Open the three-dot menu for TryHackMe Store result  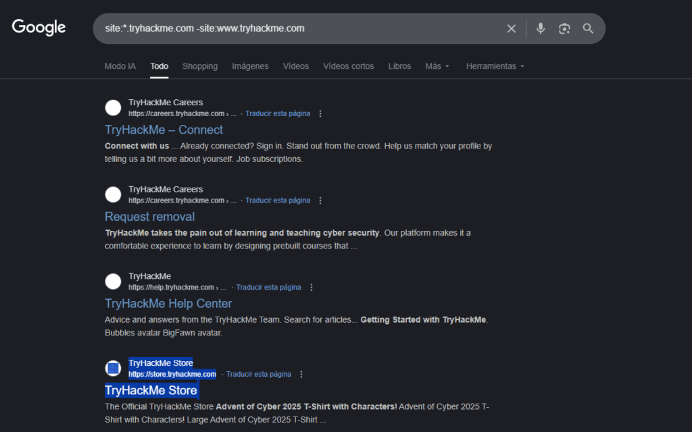(301, 374)
